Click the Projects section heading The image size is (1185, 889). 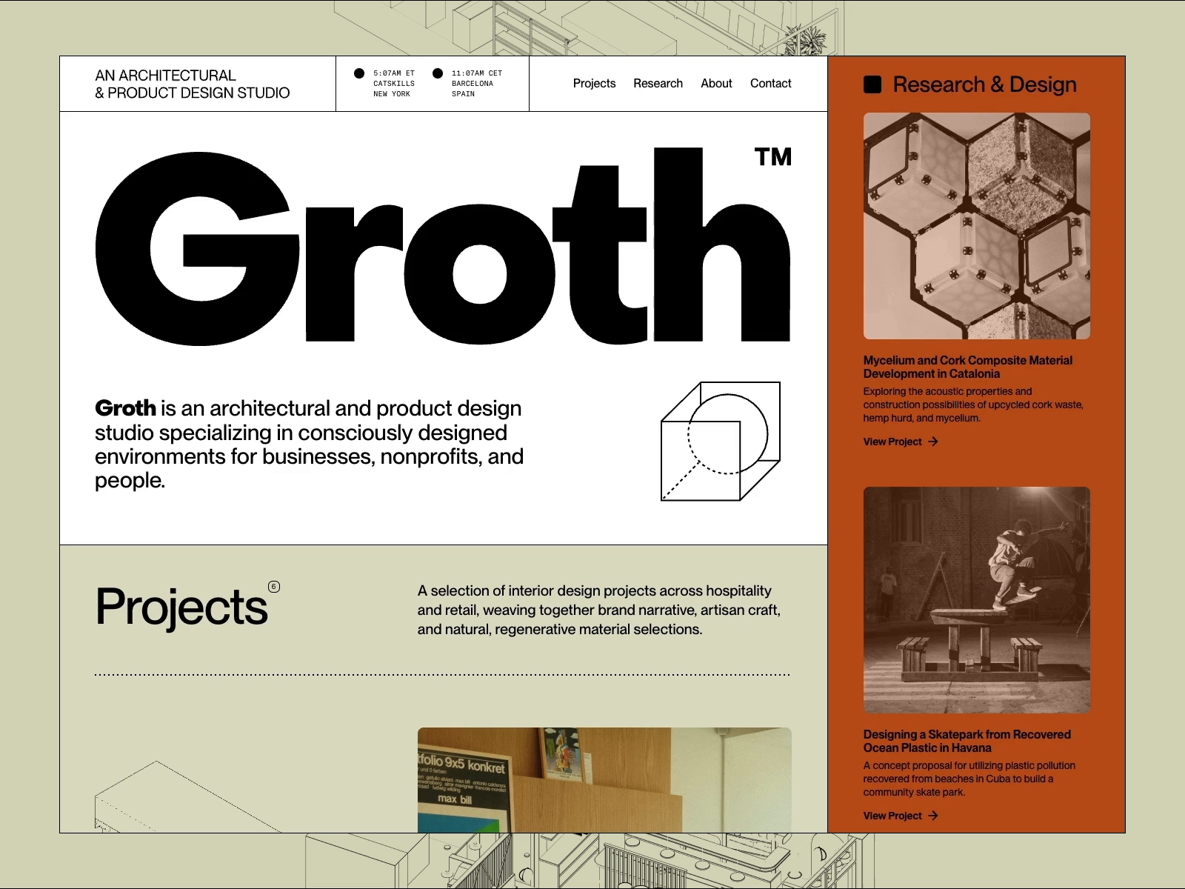181,607
